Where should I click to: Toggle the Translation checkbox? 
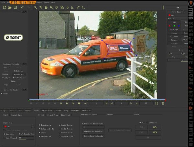coord(39,125)
